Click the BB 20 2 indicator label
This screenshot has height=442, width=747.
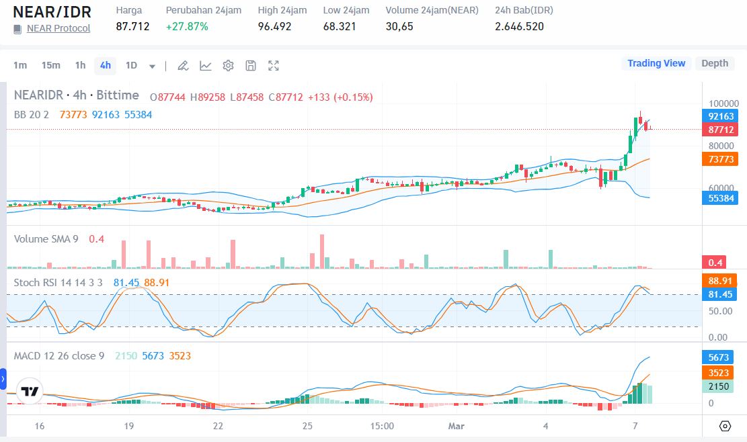tap(32, 115)
